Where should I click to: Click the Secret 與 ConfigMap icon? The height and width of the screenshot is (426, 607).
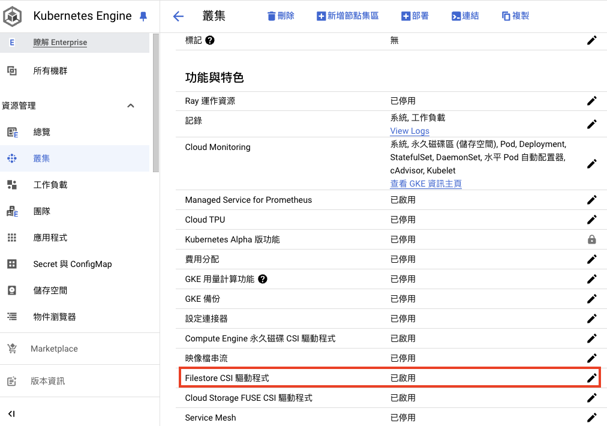[12, 264]
